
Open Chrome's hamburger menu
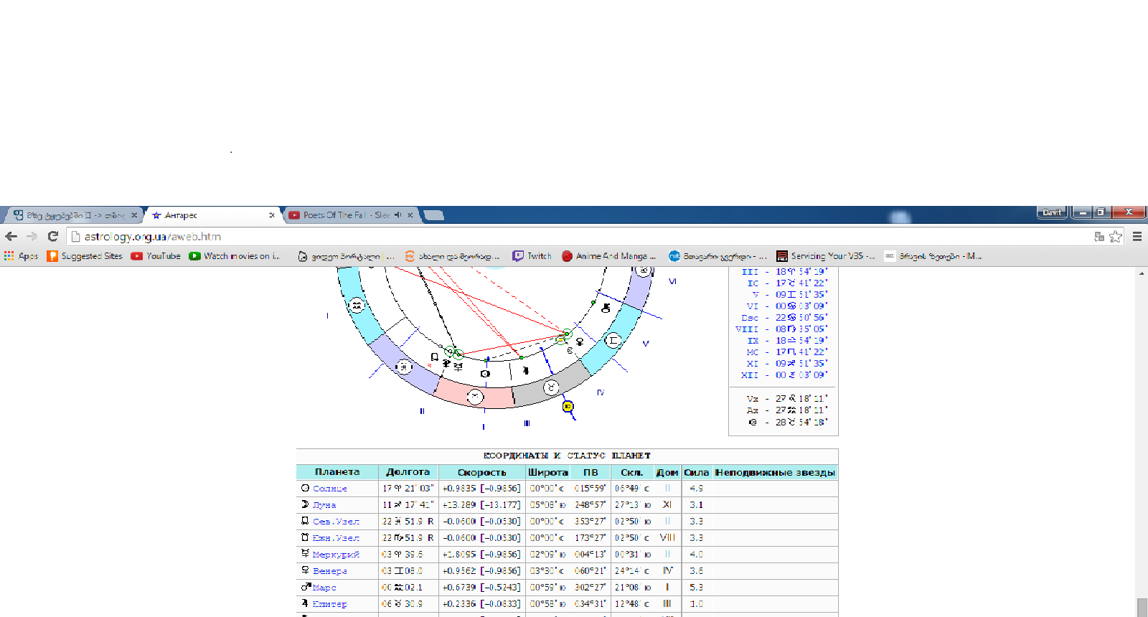coord(1137,236)
